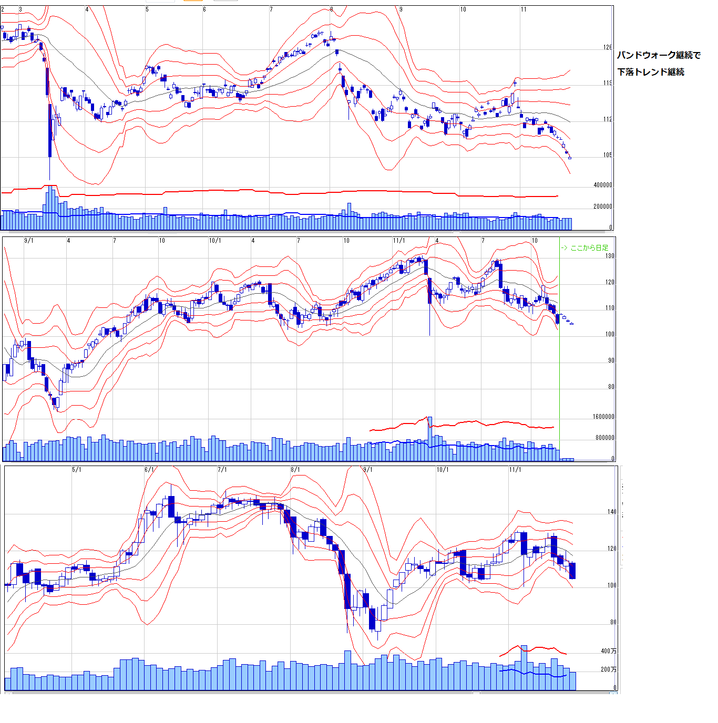
Task: Click the 140 price label on bottom chart
Action: [x=612, y=512]
